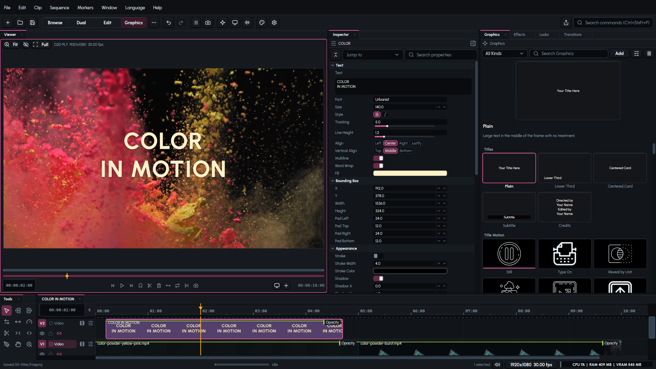Click the snapshot camera icon in toolbar
Viewport: 656px width, 369px height.
208,23
